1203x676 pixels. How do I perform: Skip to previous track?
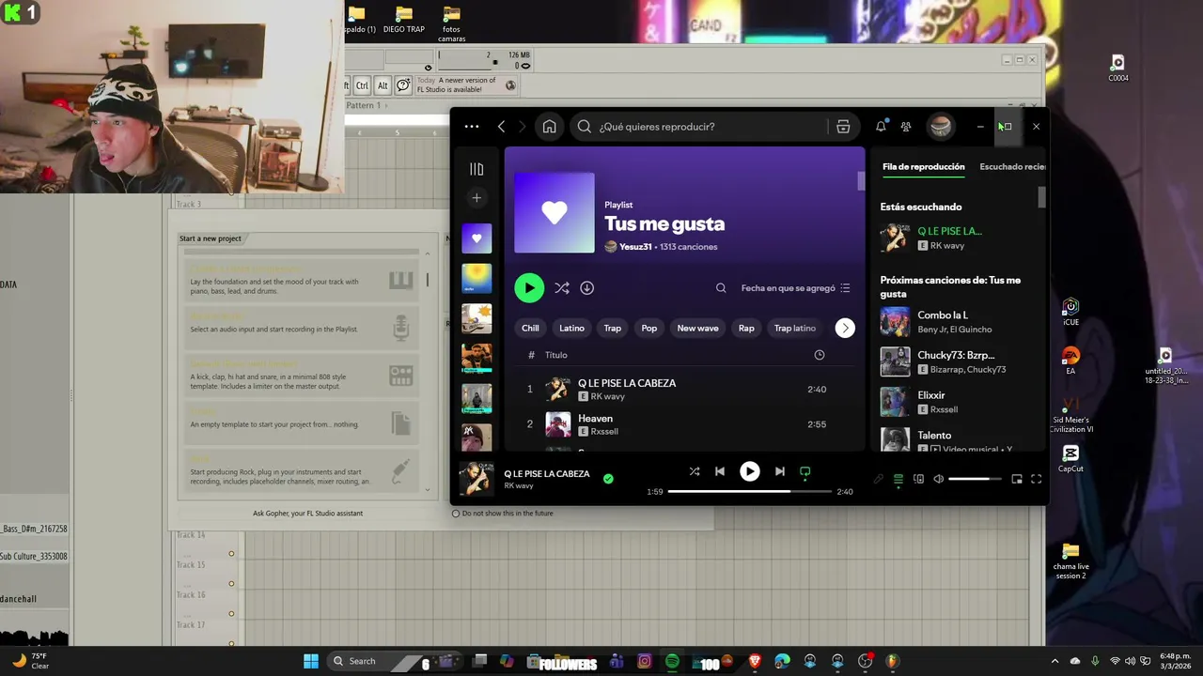pos(720,471)
